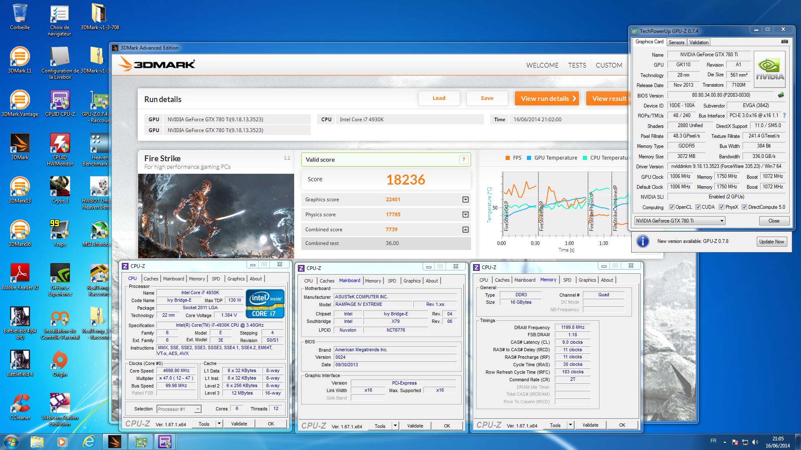Switch to the Validation tab in GPU-Z
Image resolution: width=801 pixels, height=450 pixels.
(699, 42)
